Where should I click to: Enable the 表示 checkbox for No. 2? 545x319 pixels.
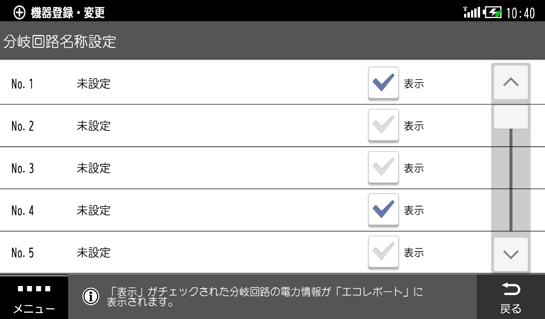pyautogui.click(x=383, y=126)
